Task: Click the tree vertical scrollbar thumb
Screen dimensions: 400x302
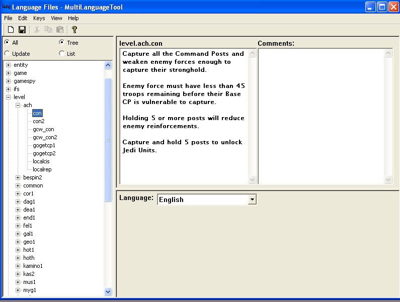Action: (108, 140)
